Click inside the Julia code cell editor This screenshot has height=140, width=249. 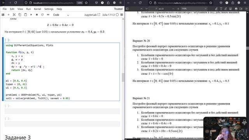62,72
